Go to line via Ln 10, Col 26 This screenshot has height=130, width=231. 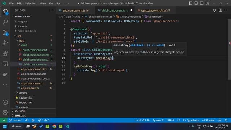pos(142,120)
